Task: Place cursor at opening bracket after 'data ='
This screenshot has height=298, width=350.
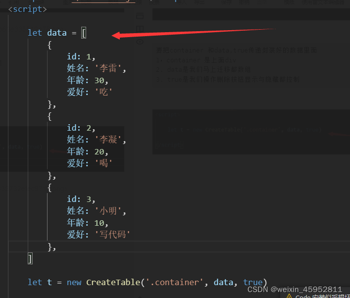Action: click(84, 33)
